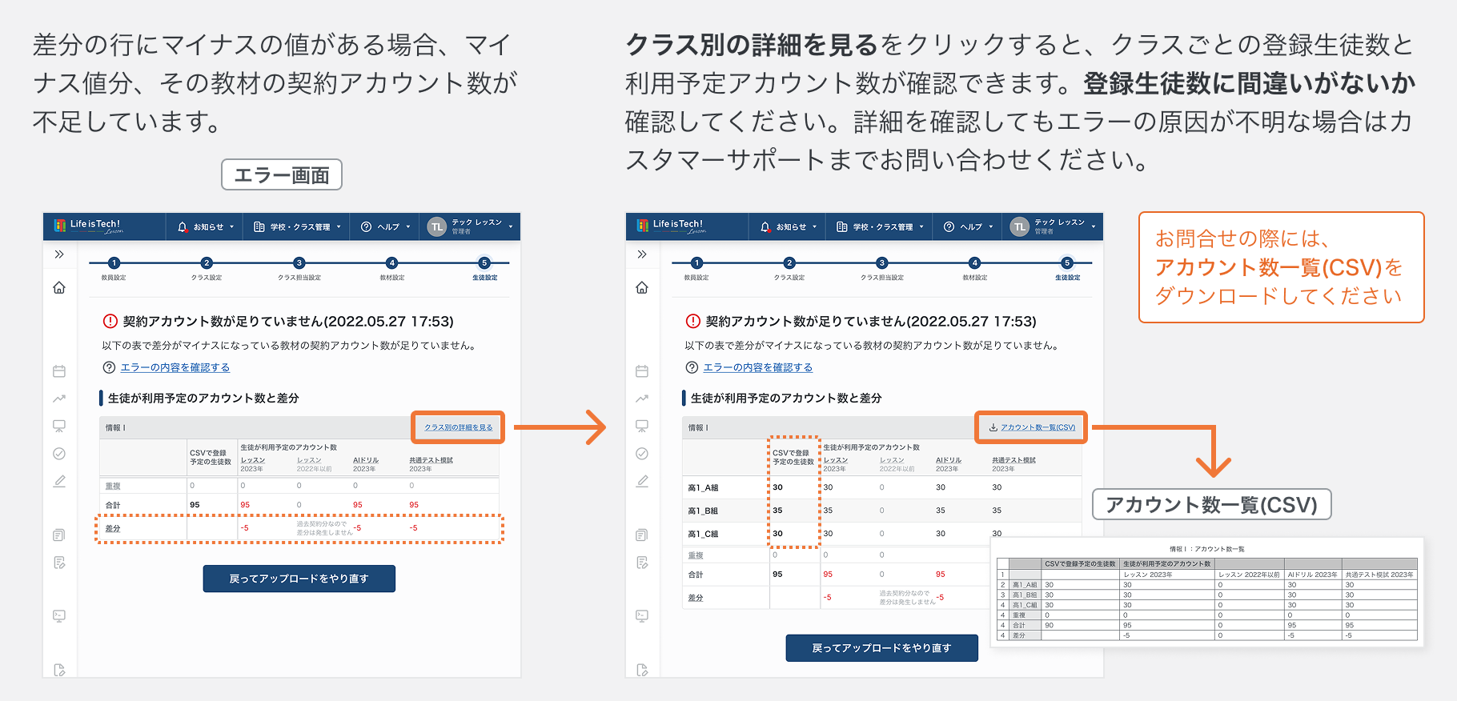
Task: Click エラーの内容を確認する link in right screenshot
Action: pyautogui.click(x=758, y=367)
